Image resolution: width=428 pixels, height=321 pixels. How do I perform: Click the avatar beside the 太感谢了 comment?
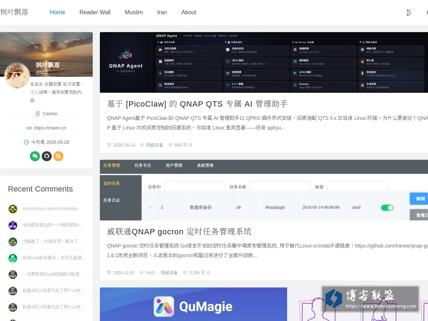pyautogui.click(x=13, y=241)
